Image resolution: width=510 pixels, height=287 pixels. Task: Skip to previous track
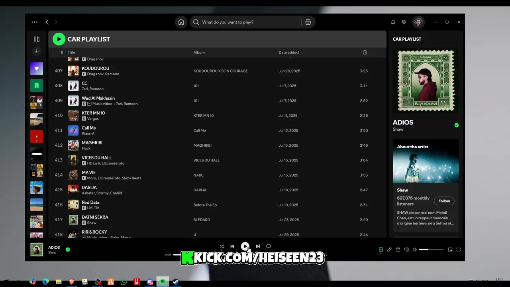click(232, 246)
